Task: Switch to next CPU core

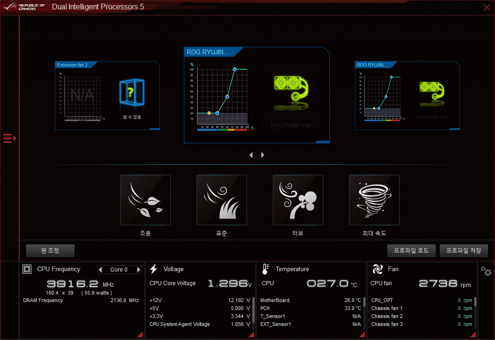Action: [x=138, y=270]
